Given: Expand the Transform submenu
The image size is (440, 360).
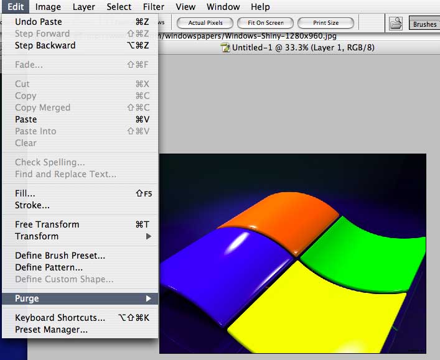Looking at the screenshot, I should click(80, 236).
